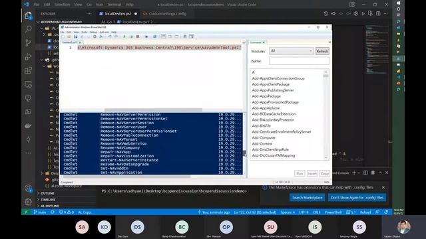Click Redo arrow in PowerShell ISE toolbar
This screenshot has width=426, height=239.
pos(116,37)
